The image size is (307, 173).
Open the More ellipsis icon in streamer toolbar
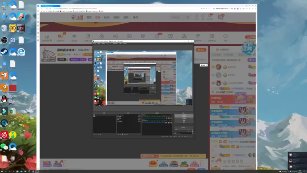[x=226, y=36]
